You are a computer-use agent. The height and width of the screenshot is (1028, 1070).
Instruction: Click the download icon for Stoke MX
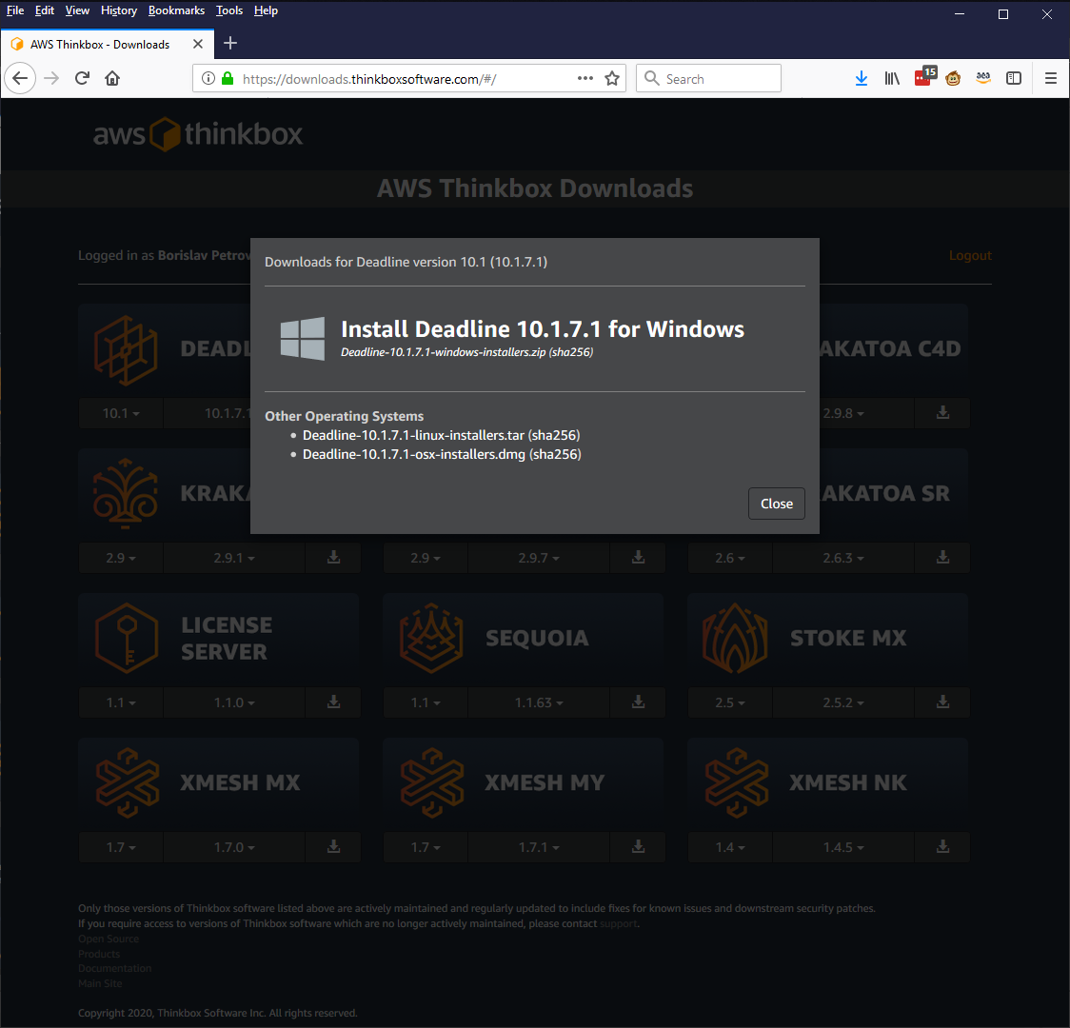tap(942, 702)
